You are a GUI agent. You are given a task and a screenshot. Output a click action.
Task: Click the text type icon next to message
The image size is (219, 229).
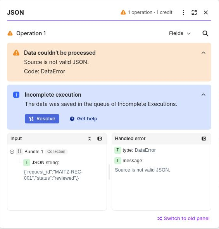tap(118, 161)
